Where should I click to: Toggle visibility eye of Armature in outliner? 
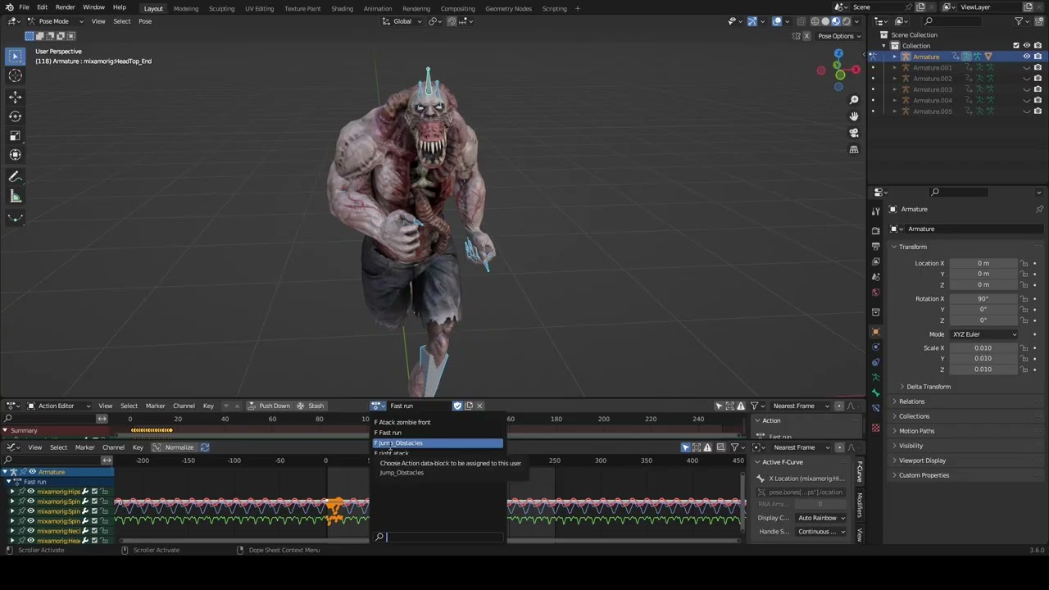(1026, 57)
